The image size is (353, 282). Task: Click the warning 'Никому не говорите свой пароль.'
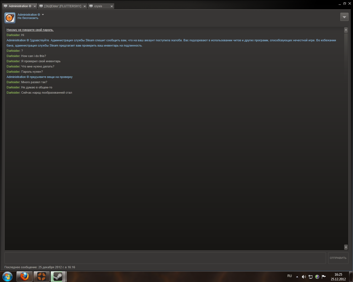[30, 30]
